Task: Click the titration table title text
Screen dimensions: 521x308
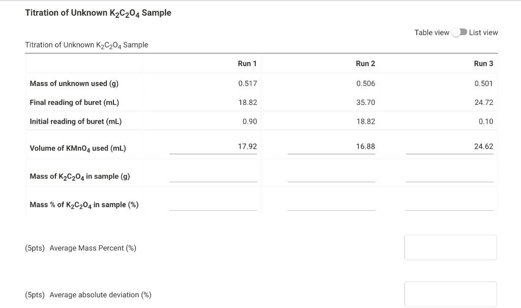Action: 86,45
